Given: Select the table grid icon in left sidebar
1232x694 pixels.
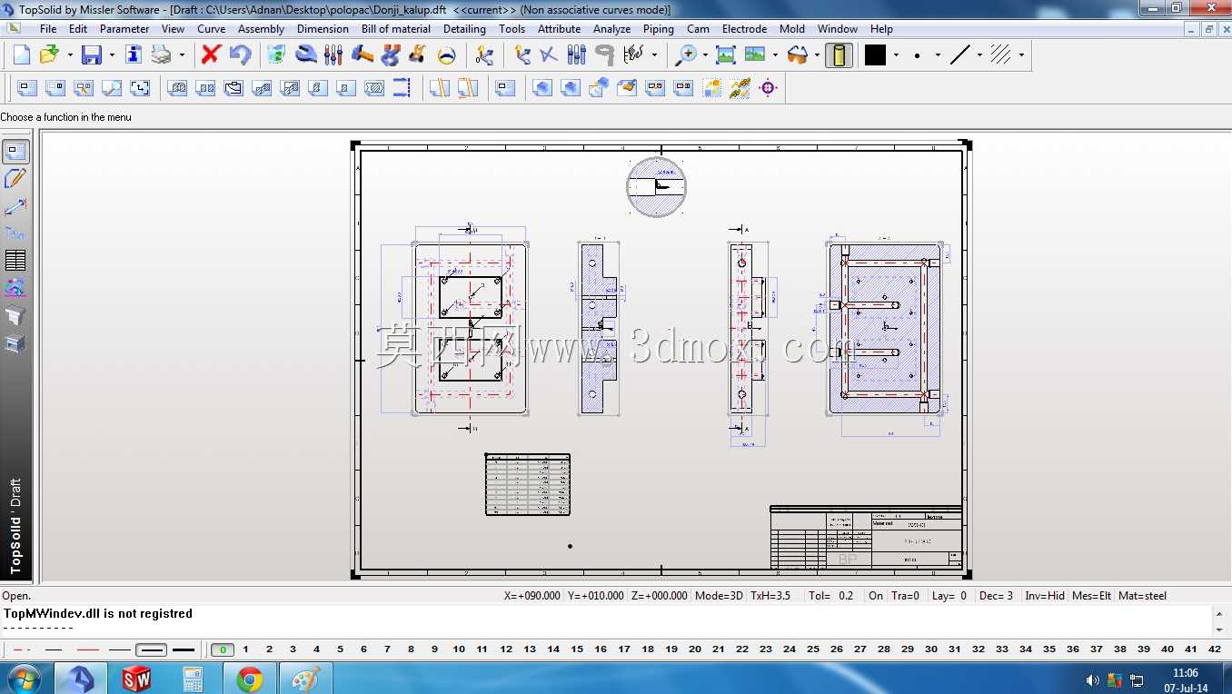Looking at the screenshot, I should coord(15,261).
